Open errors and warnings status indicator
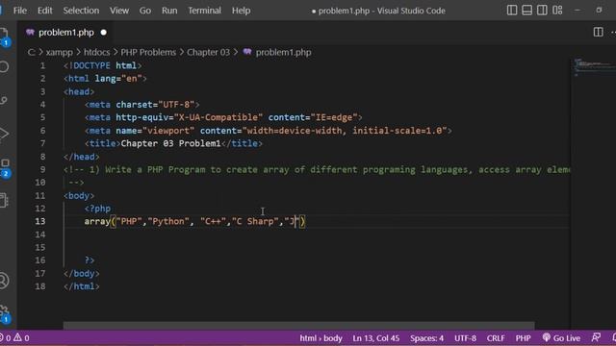616x346 pixels. (x=15, y=337)
